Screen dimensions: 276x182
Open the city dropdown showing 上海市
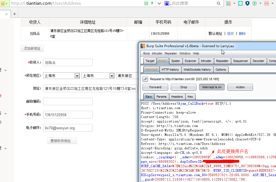(98, 76)
